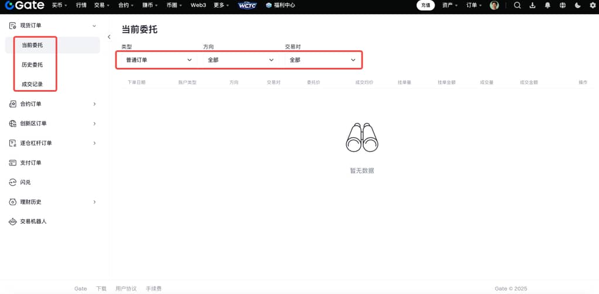Open notifications bell icon

point(548,5)
